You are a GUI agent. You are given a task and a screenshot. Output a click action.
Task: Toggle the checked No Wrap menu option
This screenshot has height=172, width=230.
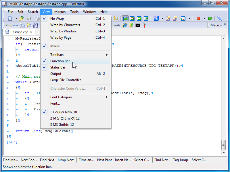click(76, 19)
